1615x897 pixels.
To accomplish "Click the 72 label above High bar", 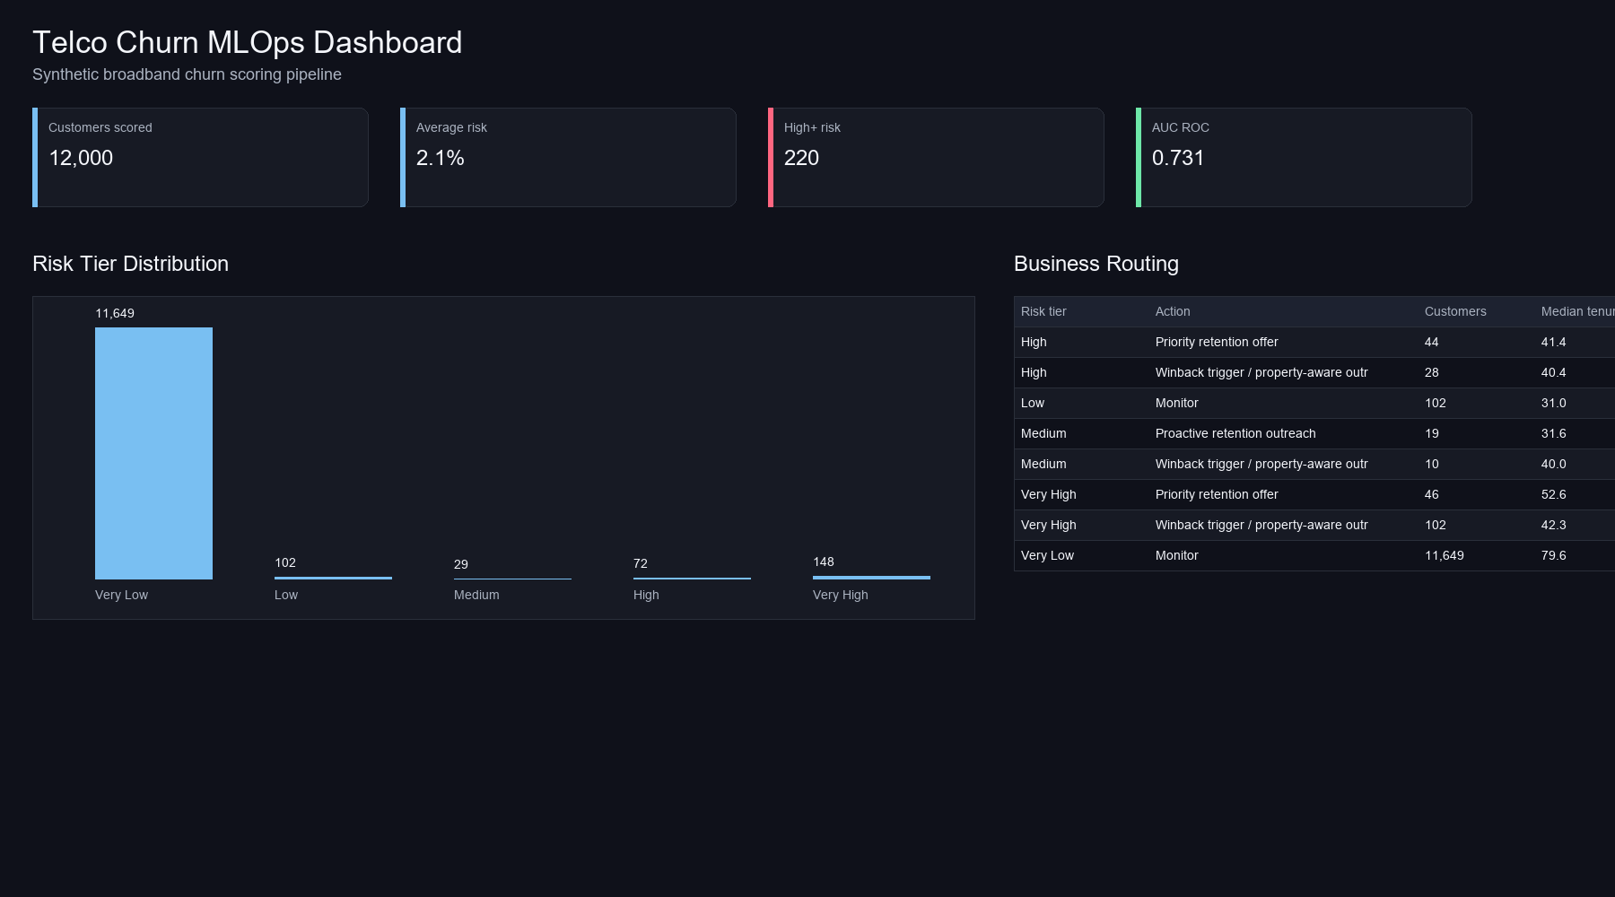I will [x=641, y=563].
